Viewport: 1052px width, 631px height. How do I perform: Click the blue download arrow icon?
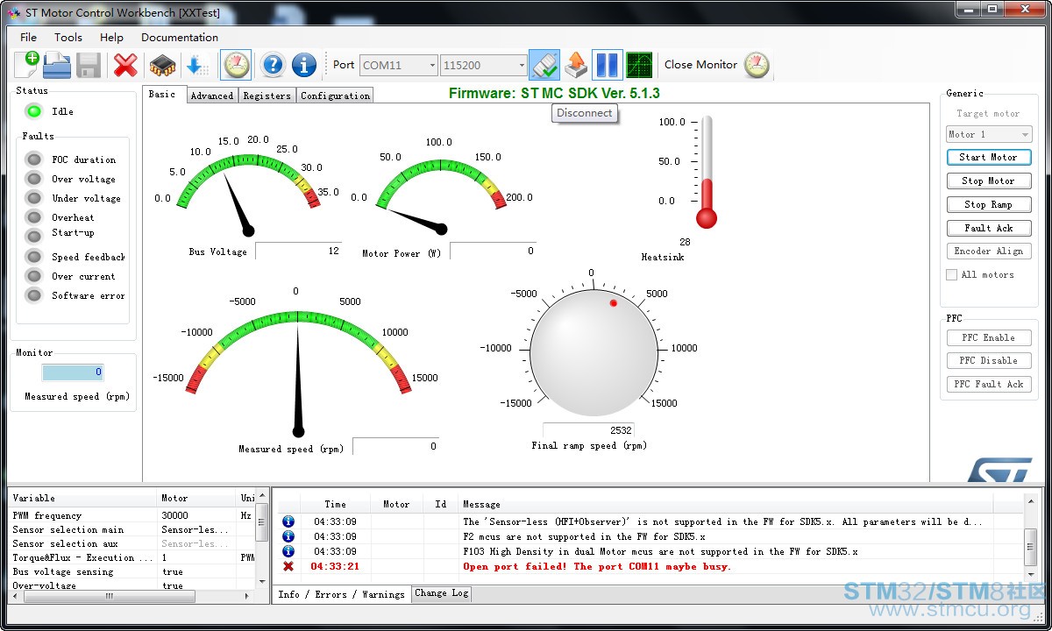(197, 65)
